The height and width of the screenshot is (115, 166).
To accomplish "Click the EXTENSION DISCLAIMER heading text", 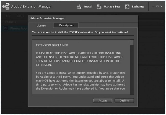I will click(x=52, y=45).
